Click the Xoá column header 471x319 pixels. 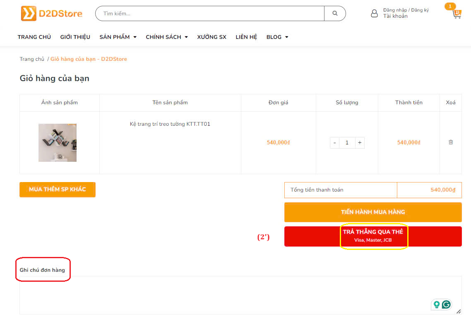coord(451,103)
